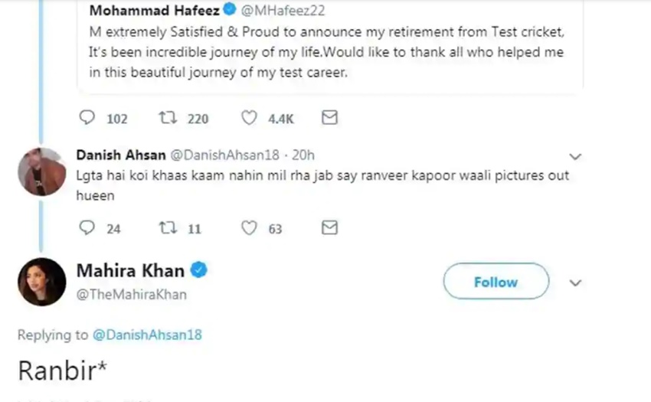Expand Danish Ahsan tweet options chevron
This screenshot has height=402, width=651.
click(x=576, y=156)
